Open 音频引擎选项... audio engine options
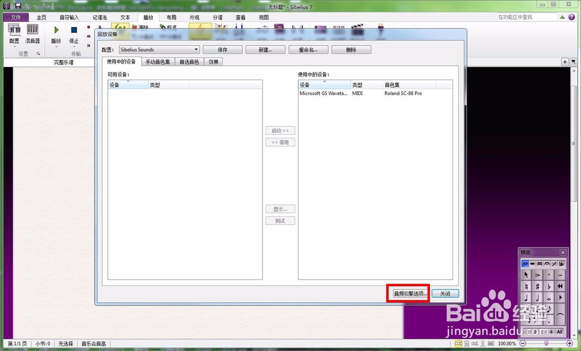The image size is (581, 351). pos(410,294)
